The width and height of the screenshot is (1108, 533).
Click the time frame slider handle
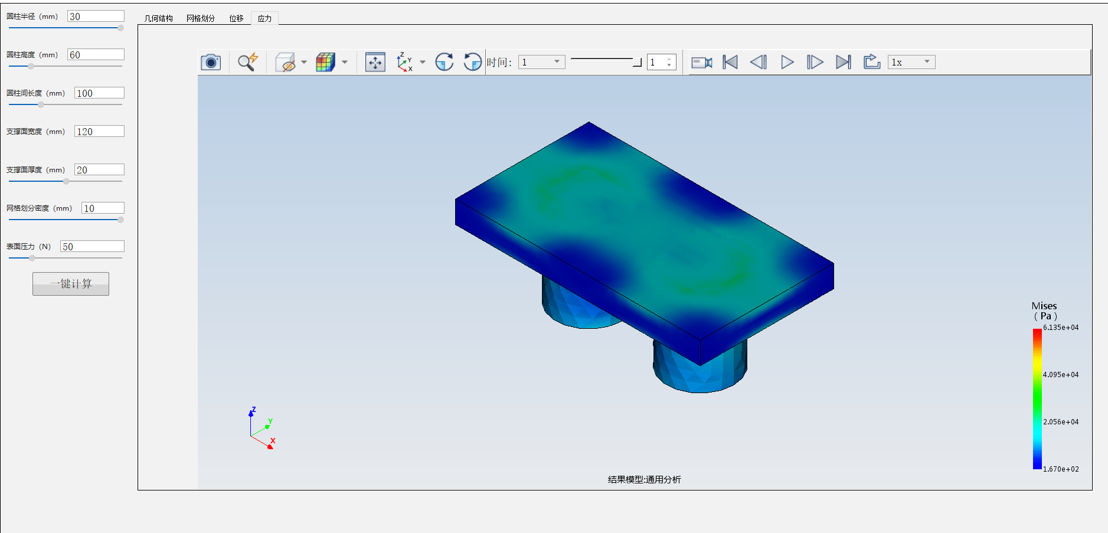point(638,63)
